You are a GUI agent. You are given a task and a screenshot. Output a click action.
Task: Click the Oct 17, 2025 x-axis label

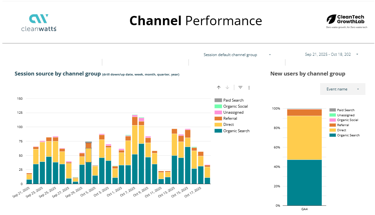click(x=193, y=192)
